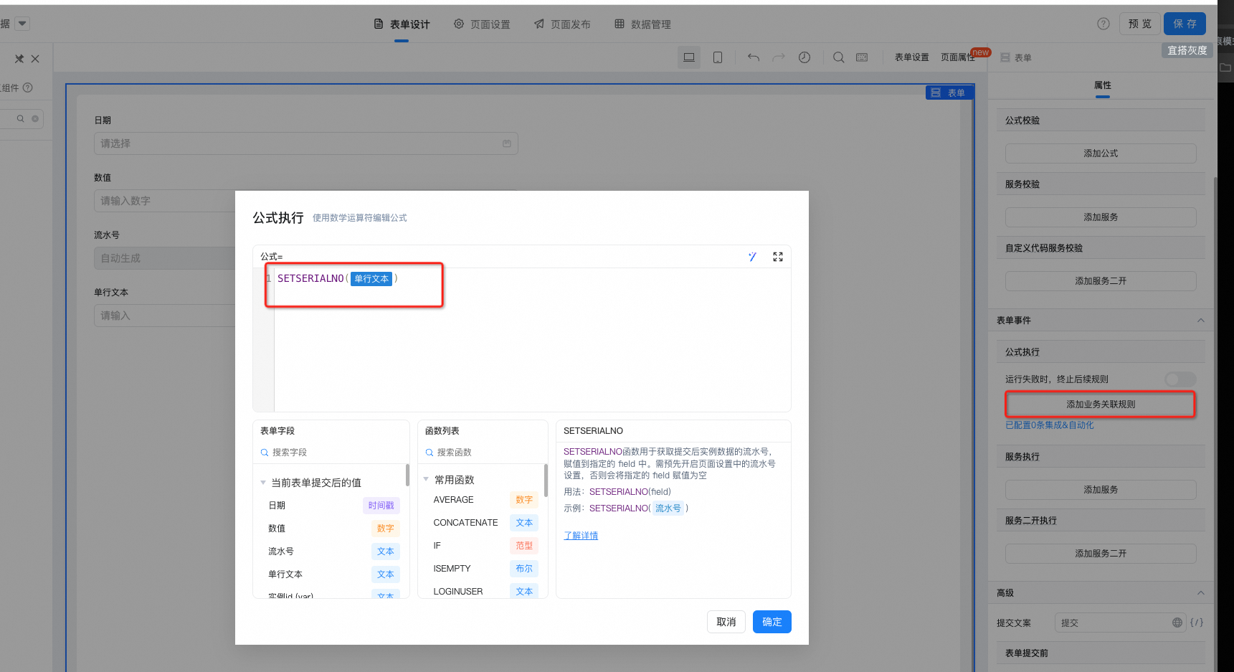Click the 组件 help icon
The image size is (1234, 672).
click(x=28, y=87)
